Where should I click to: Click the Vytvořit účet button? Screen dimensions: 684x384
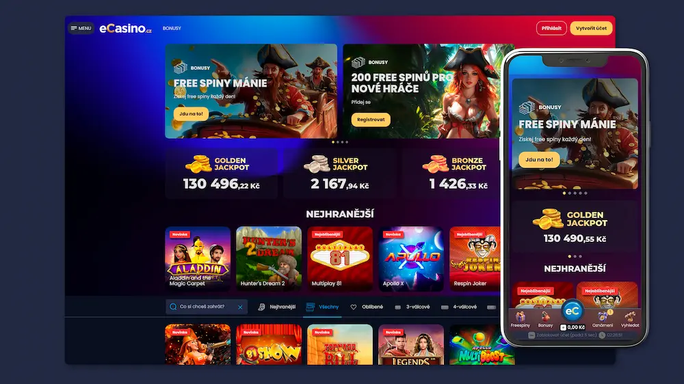(591, 28)
